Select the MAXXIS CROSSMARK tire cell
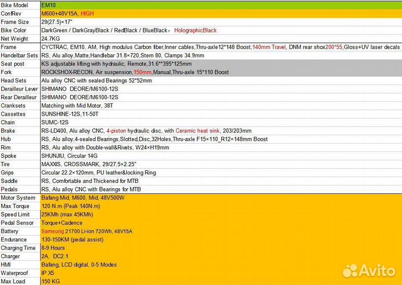 [221, 164]
